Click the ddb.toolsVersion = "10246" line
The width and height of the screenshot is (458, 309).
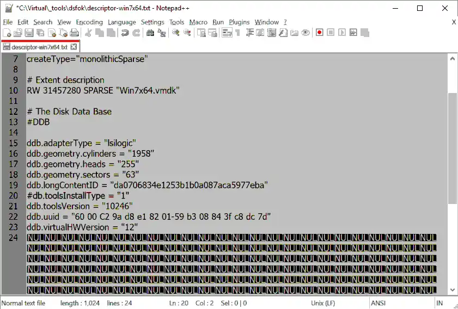tap(80, 206)
